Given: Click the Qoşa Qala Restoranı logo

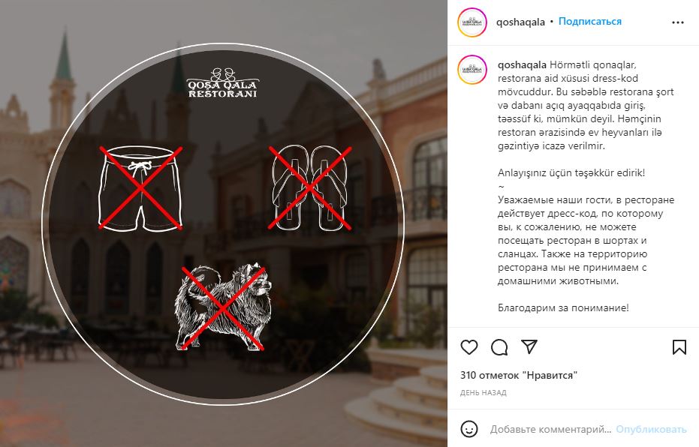Looking at the screenshot, I should click(x=222, y=82).
